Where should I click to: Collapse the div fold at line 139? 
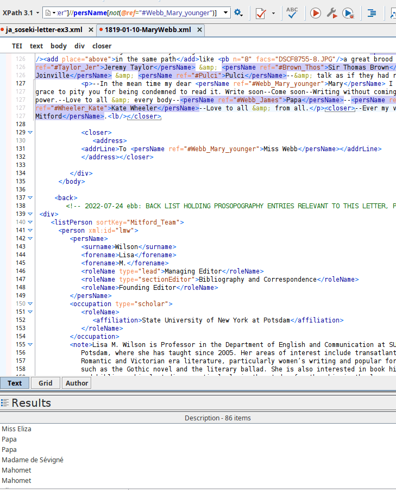coord(30,214)
